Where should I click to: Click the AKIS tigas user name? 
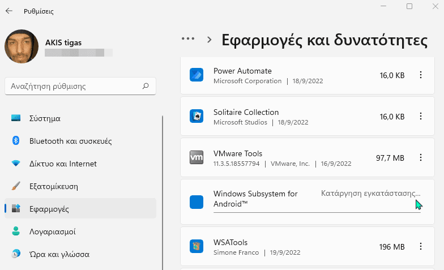63,42
